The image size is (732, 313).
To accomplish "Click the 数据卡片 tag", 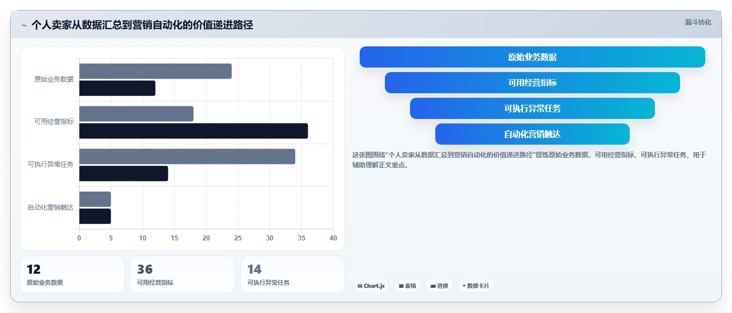I will pyautogui.click(x=476, y=286).
